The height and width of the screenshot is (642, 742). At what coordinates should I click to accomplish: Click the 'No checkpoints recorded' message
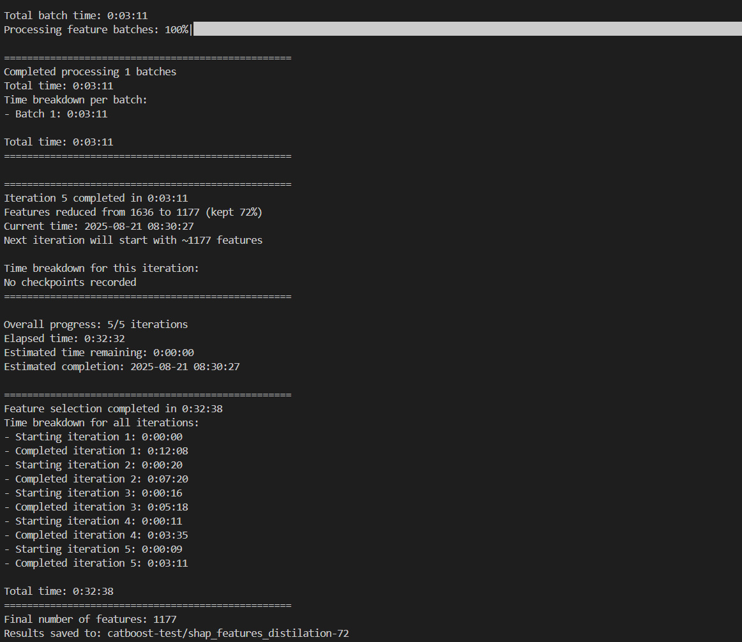coord(70,282)
